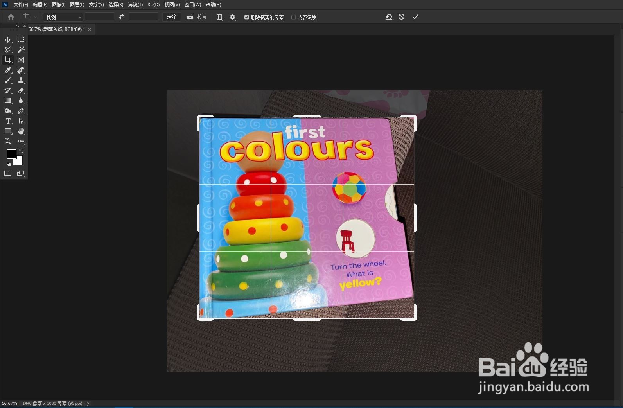This screenshot has width=623, height=408.
Task: Open the 图层(L) menu
Action: click(x=77, y=5)
